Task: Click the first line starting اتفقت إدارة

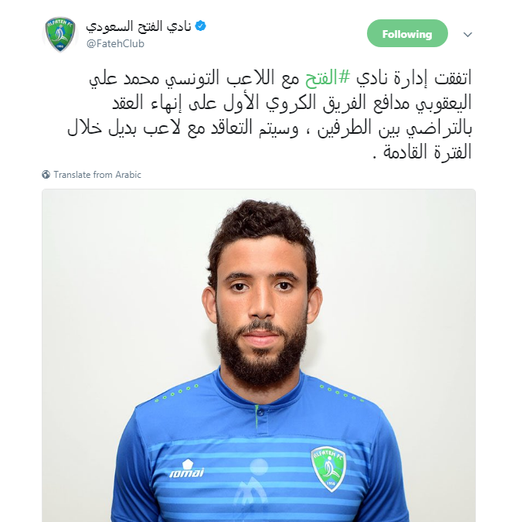Action: point(280,79)
